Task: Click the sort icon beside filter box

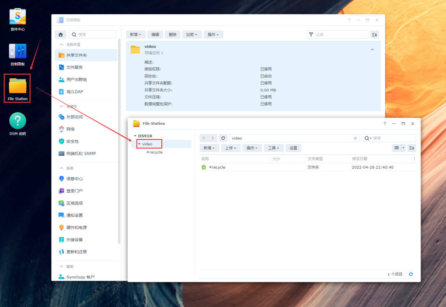Action: (375, 34)
